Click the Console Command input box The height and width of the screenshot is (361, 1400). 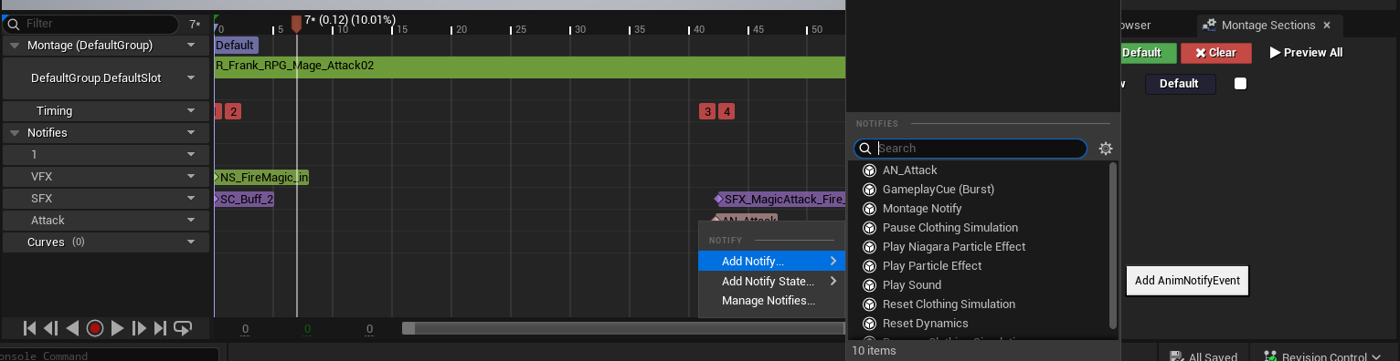108,356
